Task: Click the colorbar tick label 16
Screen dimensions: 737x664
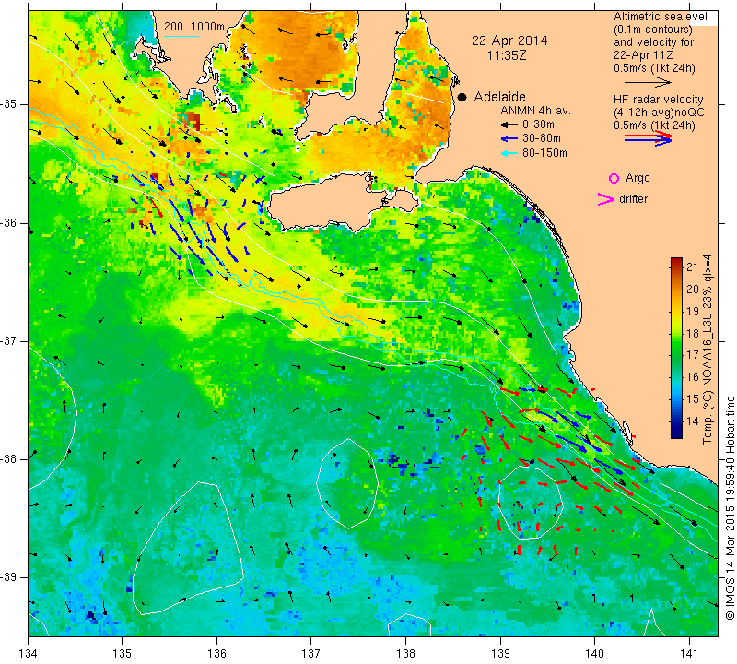Action: [x=693, y=377]
